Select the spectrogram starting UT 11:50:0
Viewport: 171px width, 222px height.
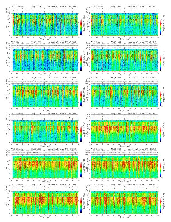point(124,203)
